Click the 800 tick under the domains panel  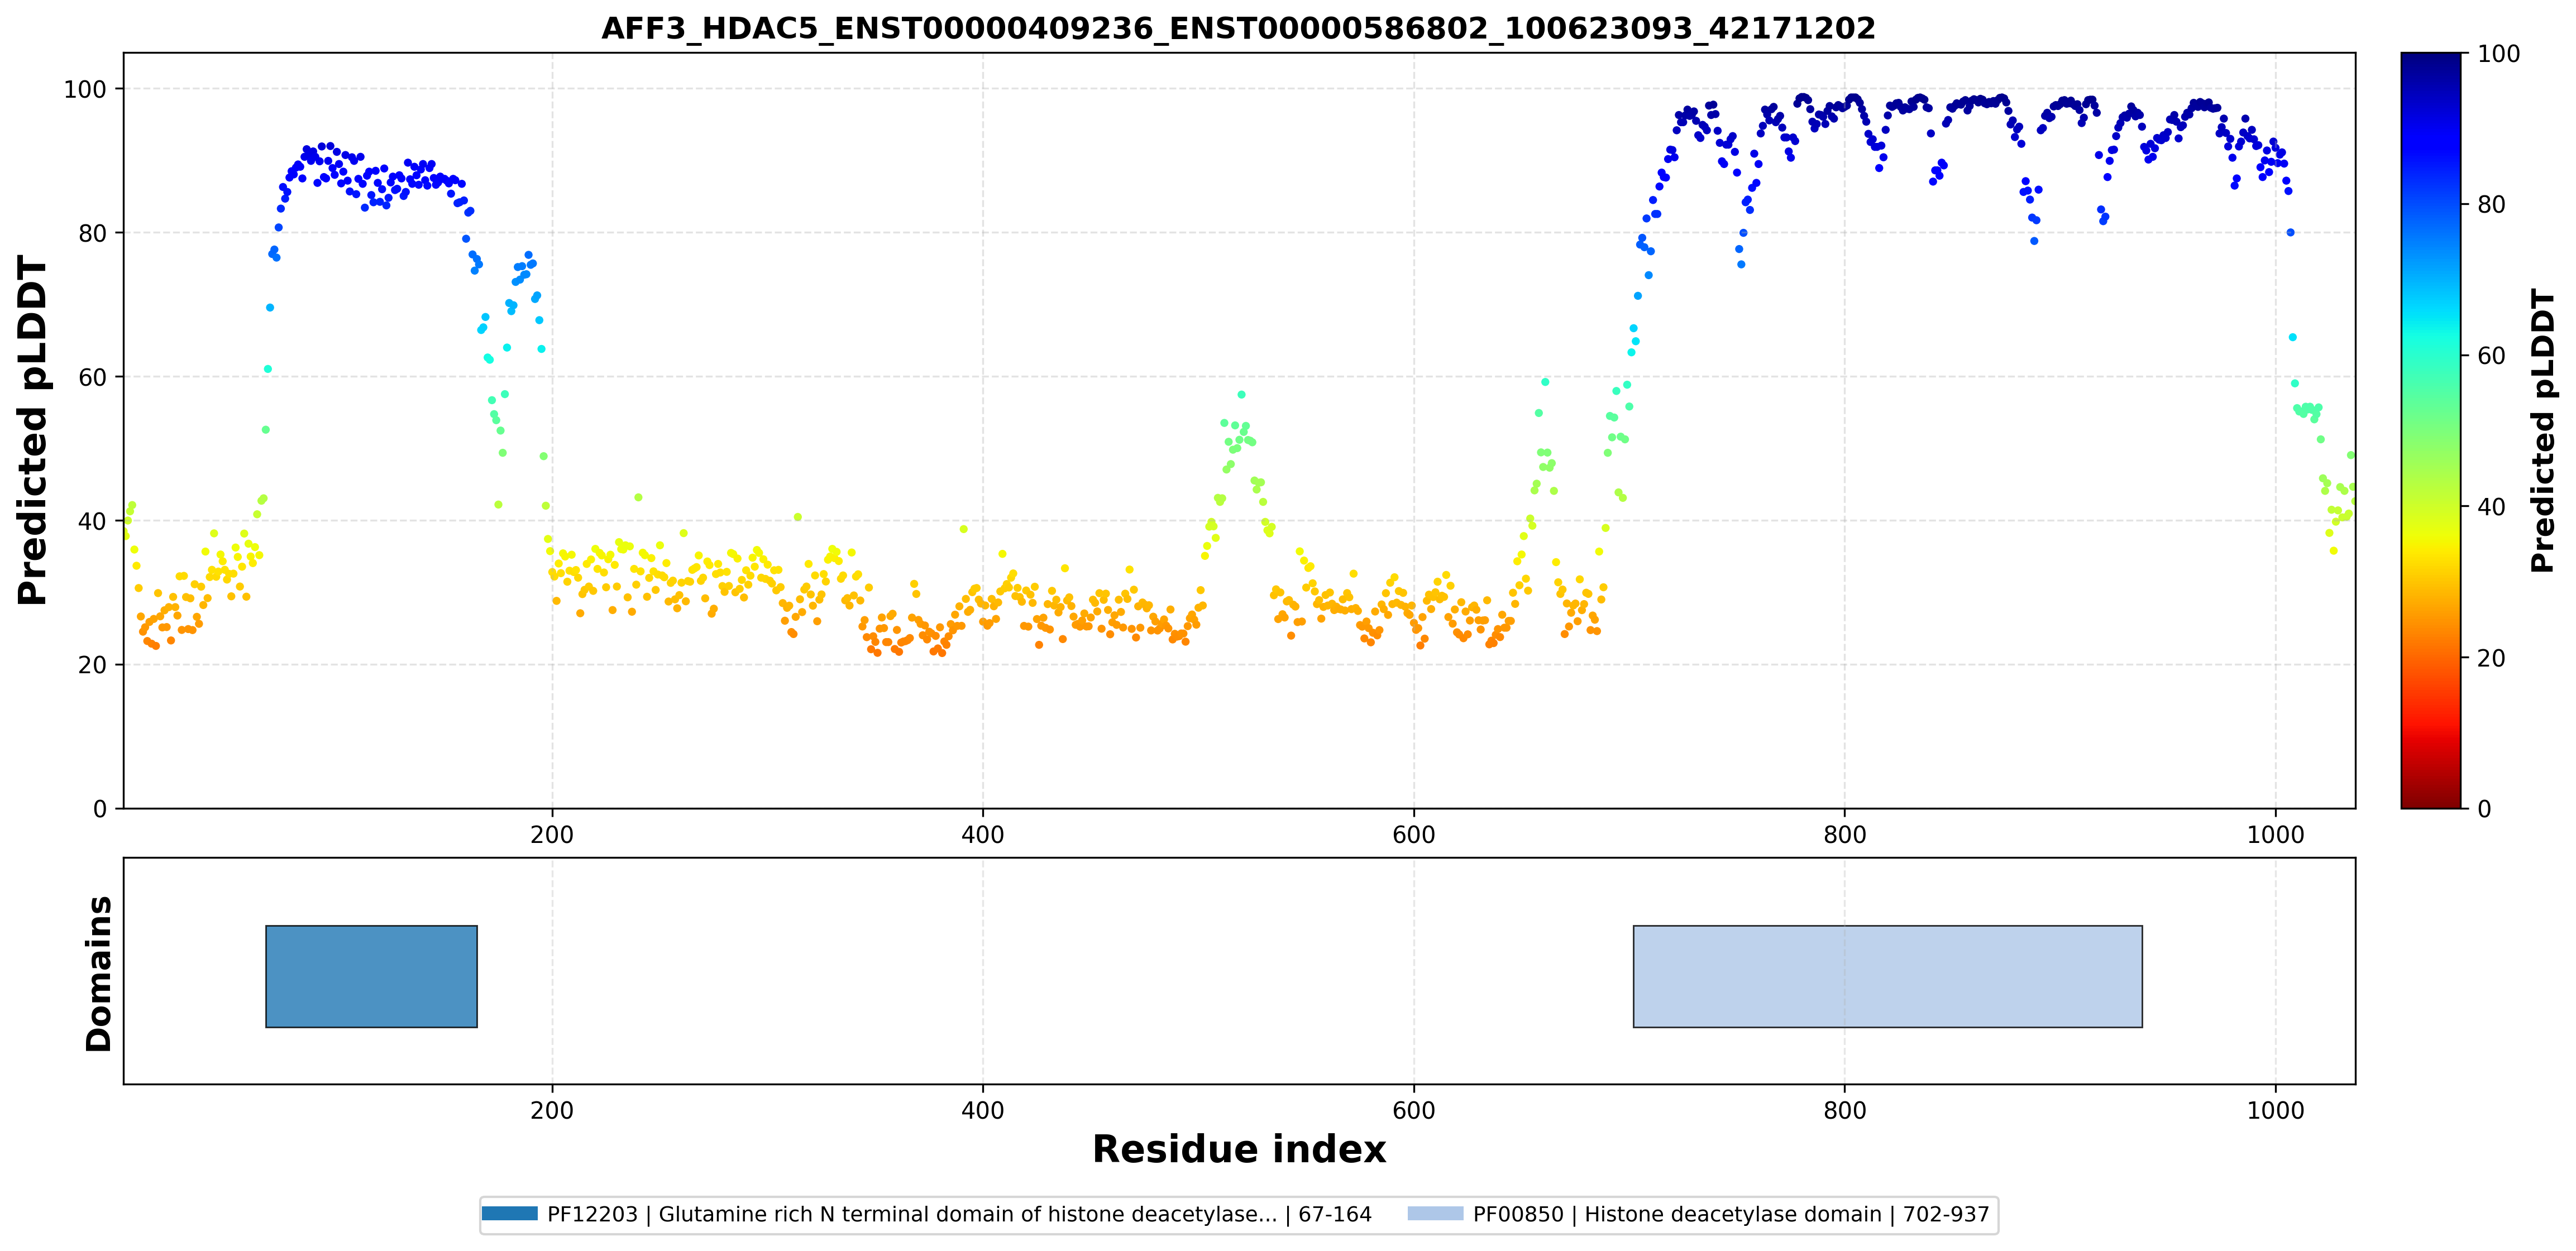pyautogui.click(x=1845, y=1111)
